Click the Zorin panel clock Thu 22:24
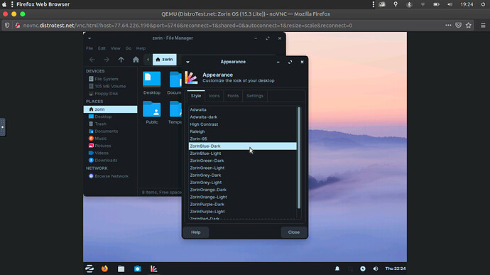 396,269
